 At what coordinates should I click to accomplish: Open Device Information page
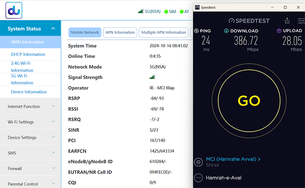click(x=30, y=92)
